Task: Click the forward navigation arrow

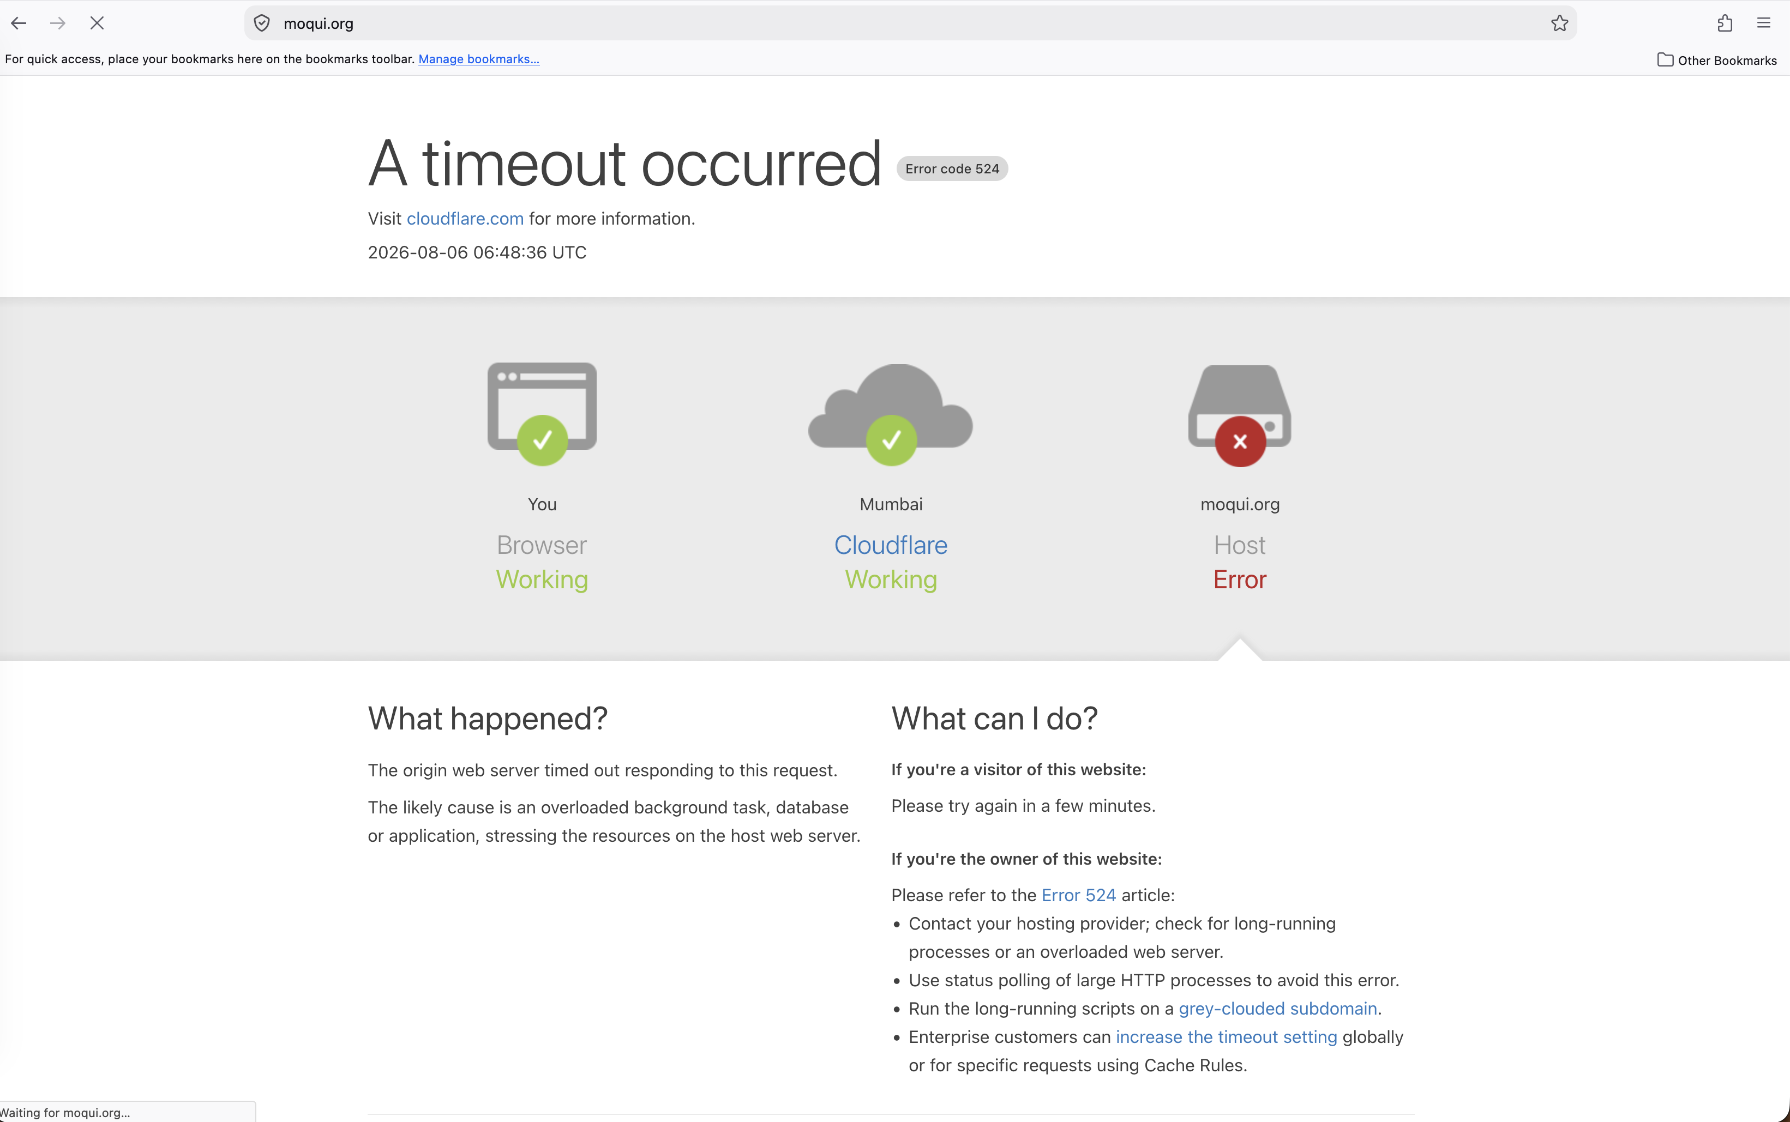Action: coord(58,23)
